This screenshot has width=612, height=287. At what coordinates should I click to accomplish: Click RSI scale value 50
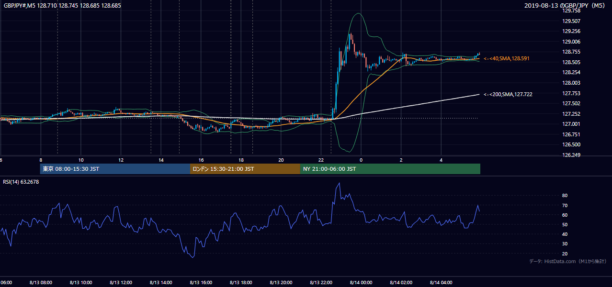(x=565, y=224)
